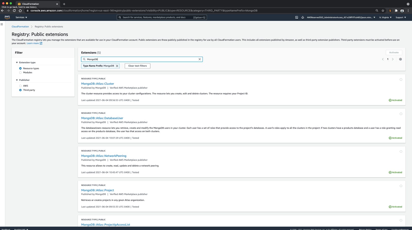This screenshot has height=230, width=412.
Task: Click the AWS services search field
Action: (x=162, y=17)
